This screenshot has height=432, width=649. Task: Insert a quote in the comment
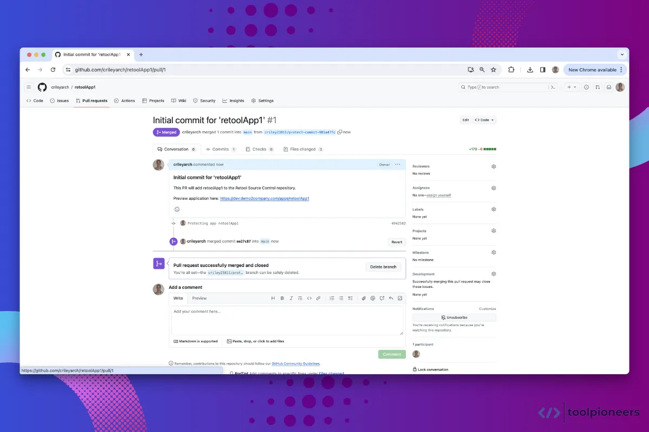(x=300, y=298)
